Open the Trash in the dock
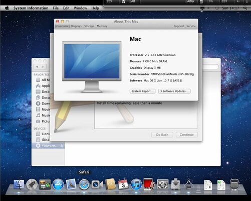 [234, 184]
